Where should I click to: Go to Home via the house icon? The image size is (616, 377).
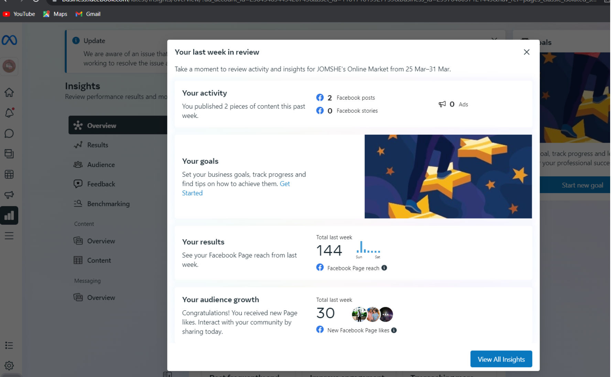pyautogui.click(x=9, y=92)
